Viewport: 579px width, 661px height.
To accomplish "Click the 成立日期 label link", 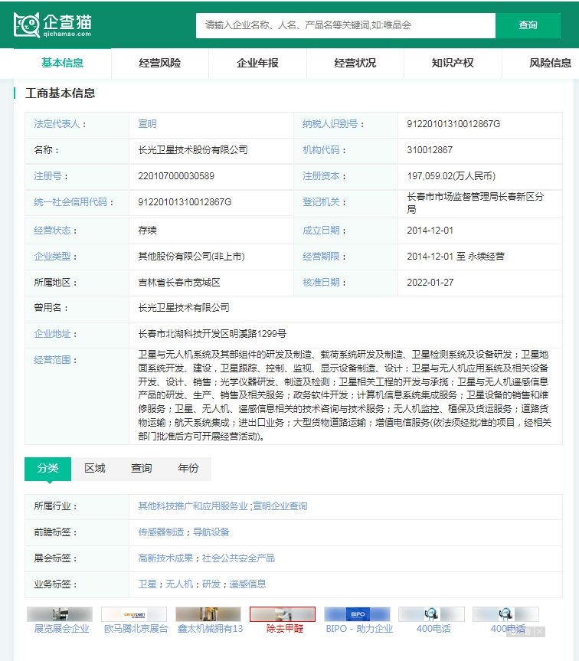I will pos(321,231).
